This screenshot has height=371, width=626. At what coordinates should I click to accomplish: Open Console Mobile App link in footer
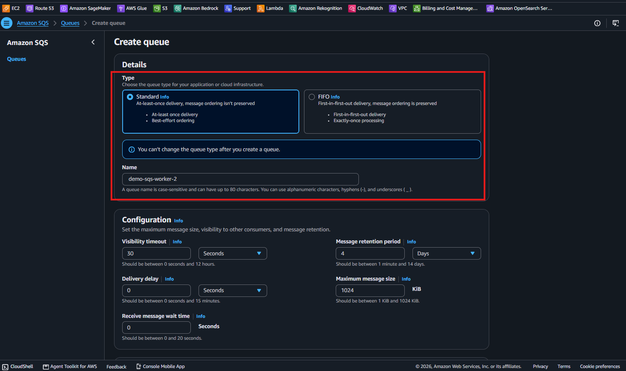pos(160,366)
